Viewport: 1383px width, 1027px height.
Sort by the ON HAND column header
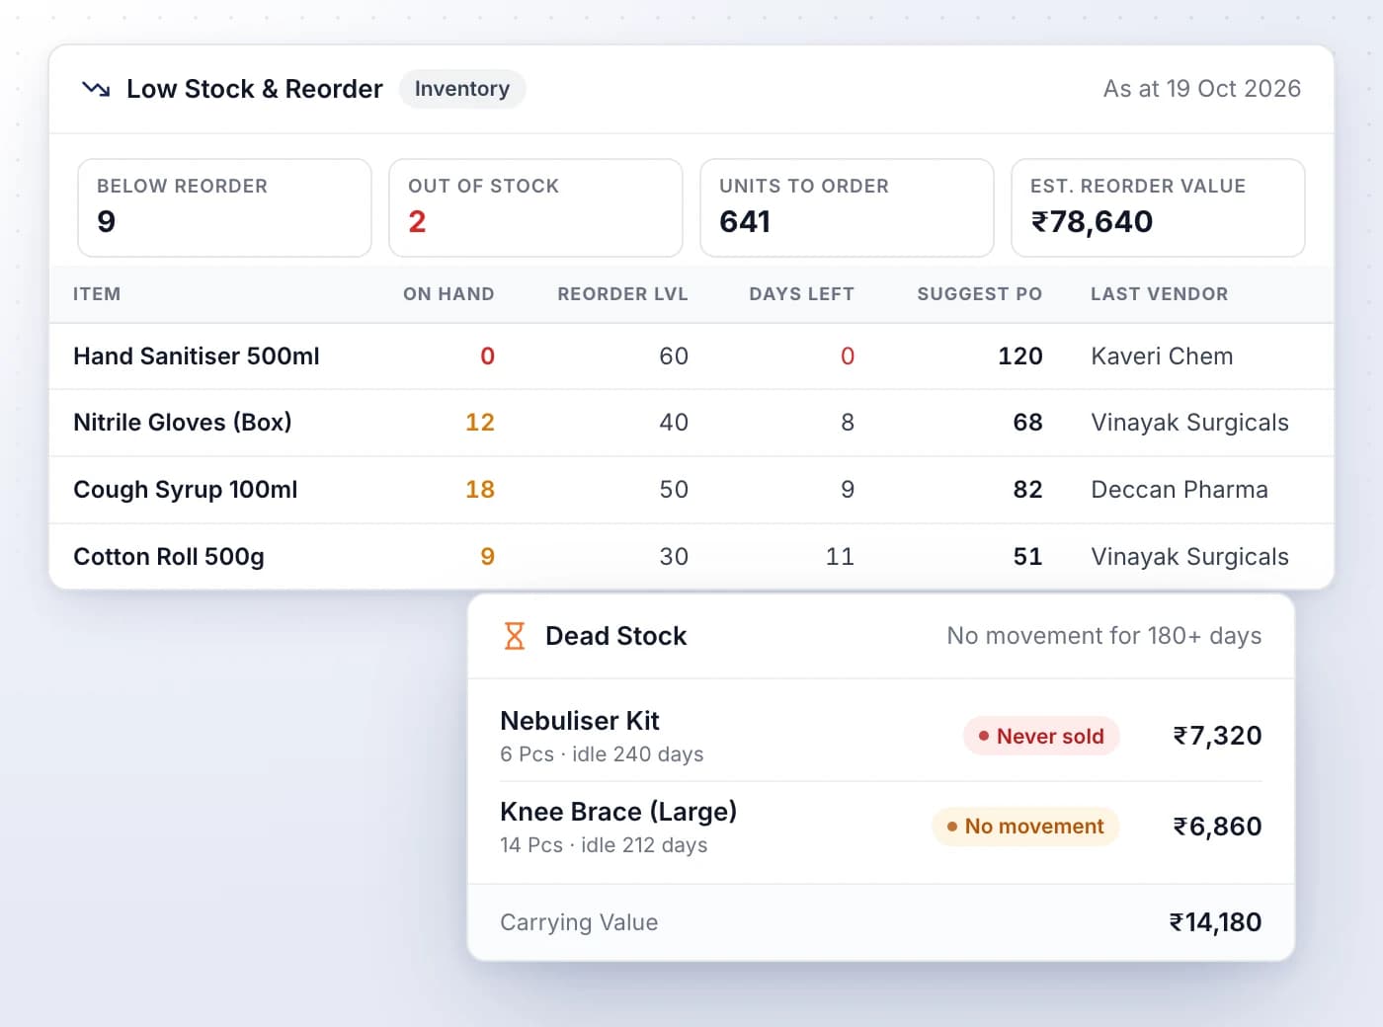[x=448, y=294]
